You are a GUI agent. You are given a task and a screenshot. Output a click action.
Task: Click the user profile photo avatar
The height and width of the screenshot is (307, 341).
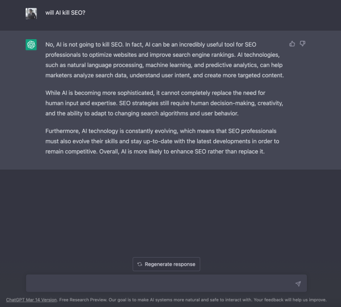31,14
